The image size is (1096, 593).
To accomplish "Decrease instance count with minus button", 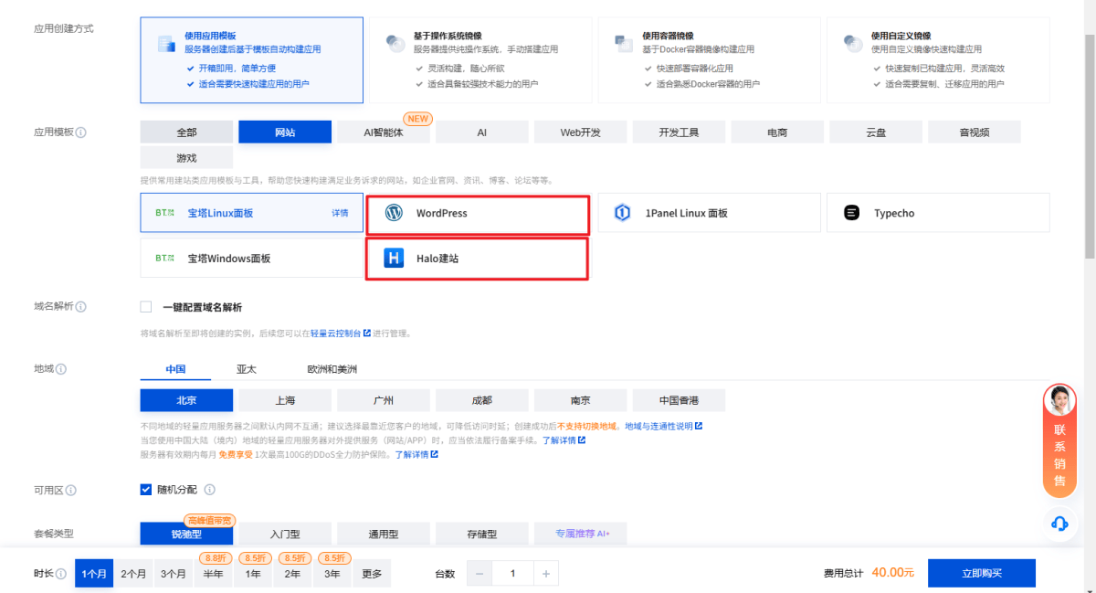I will (x=479, y=574).
